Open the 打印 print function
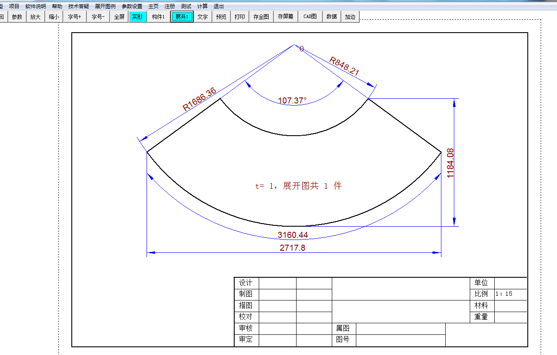This screenshot has width=557, height=355. pos(239,16)
